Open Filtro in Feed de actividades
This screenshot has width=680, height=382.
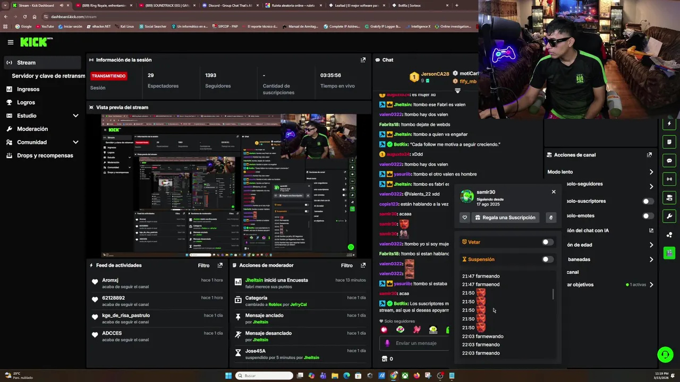[203, 265]
